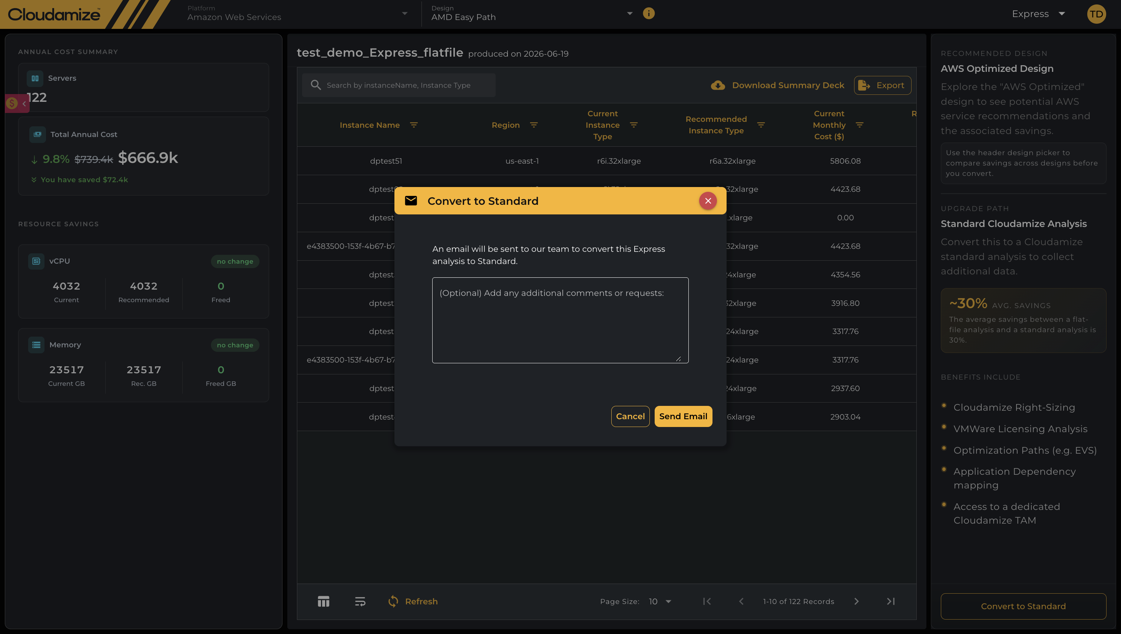Click the vCPU chip icon
Screen dimensions: 1121x634
tap(36, 261)
